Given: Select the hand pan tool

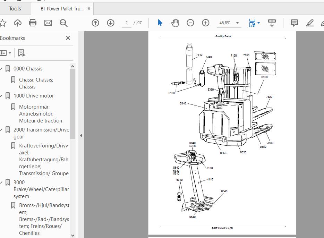Looking at the screenshot, I should 175,23.
